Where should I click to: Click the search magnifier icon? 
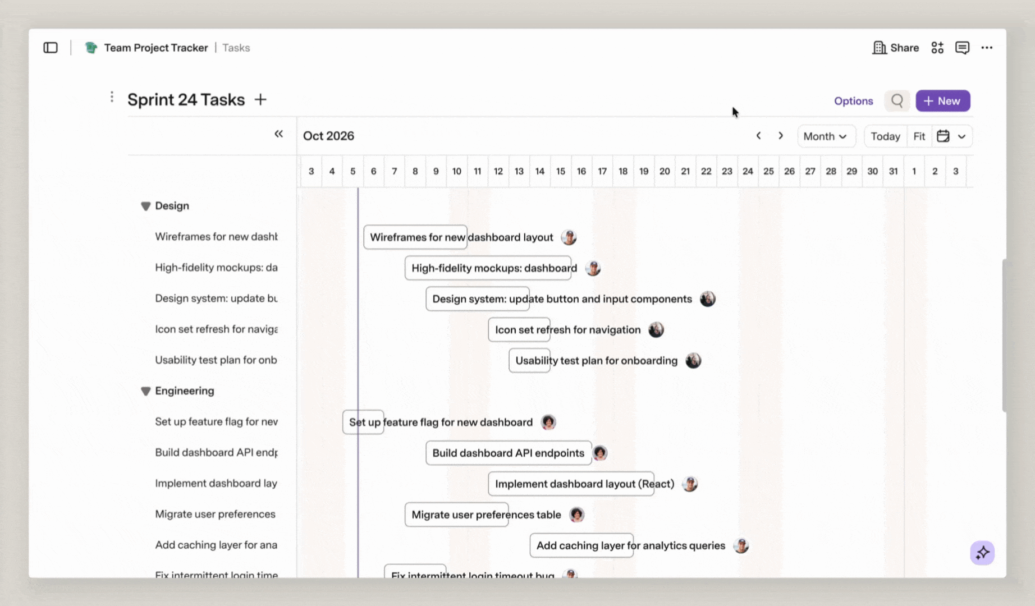pos(897,101)
